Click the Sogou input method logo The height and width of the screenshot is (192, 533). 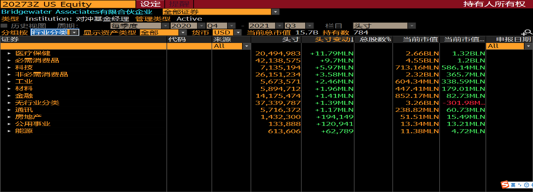(505, 185)
